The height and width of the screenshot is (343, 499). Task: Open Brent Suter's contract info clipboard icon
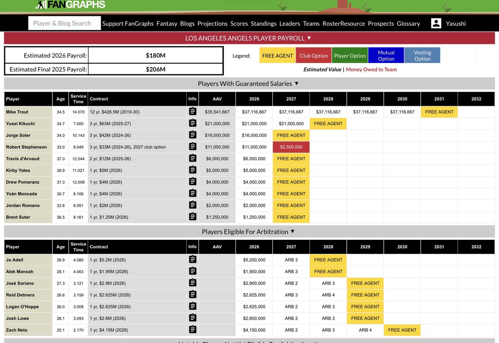(192, 216)
